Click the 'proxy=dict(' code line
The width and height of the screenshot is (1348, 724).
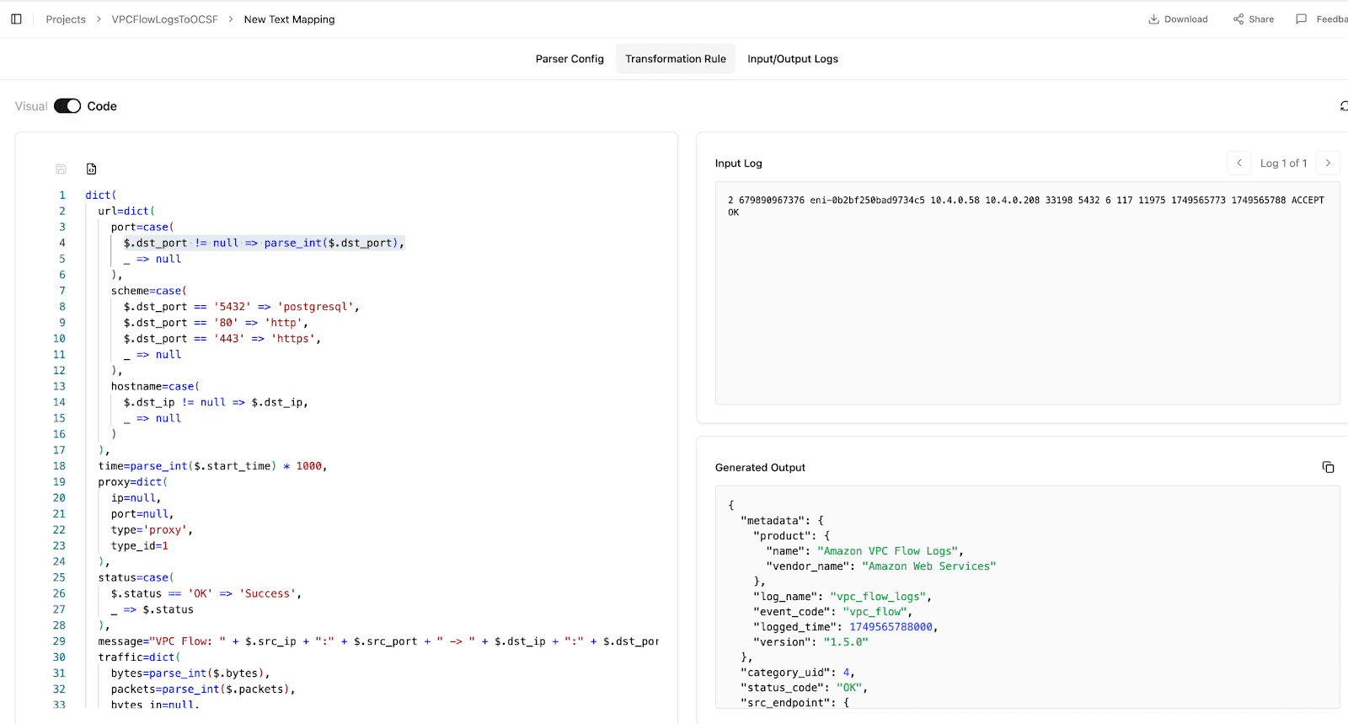[133, 482]
